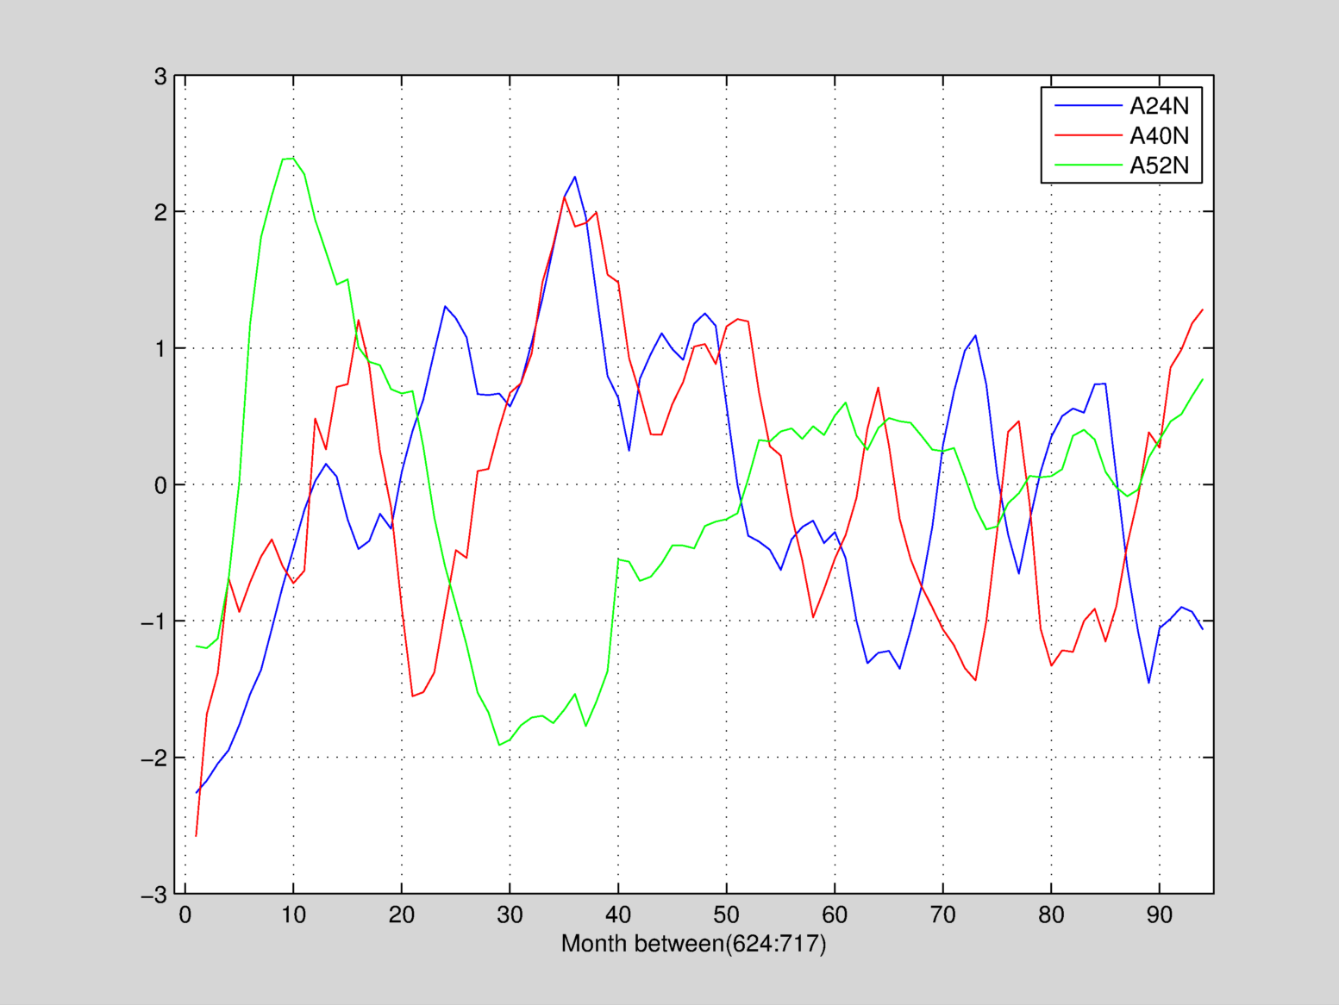
Task: Click the y-axis tick label 3
Action: point(160,77)
